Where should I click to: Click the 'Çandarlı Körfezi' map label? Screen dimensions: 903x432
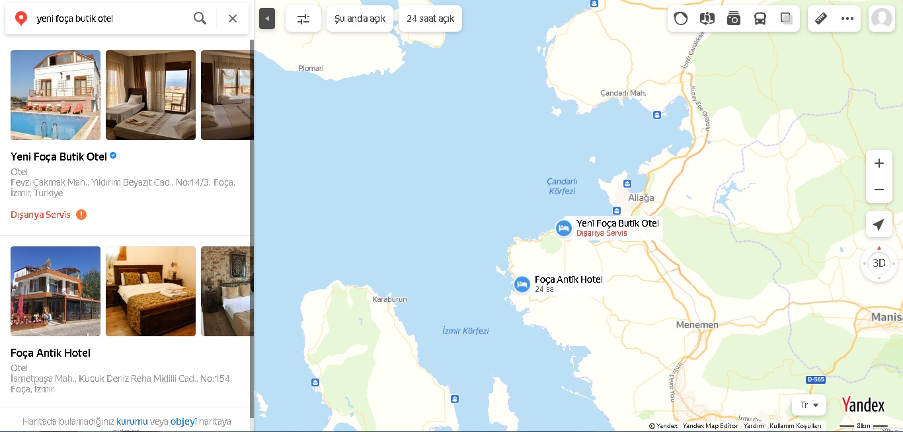point(563,186)
